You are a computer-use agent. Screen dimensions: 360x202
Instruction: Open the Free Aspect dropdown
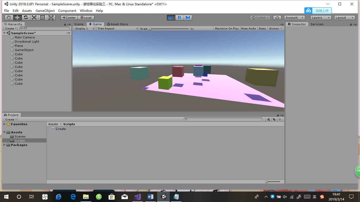pyautogui.click(x=118, y=28)
